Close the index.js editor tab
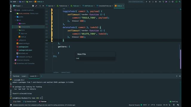Screen dimensions: 191x107 click(123, 6)
